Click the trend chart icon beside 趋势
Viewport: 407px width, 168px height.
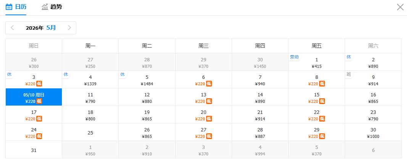(x=45, y=7)
